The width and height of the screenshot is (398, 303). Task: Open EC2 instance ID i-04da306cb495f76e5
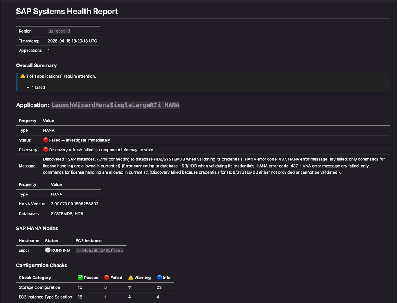click(x=99, y=250)
